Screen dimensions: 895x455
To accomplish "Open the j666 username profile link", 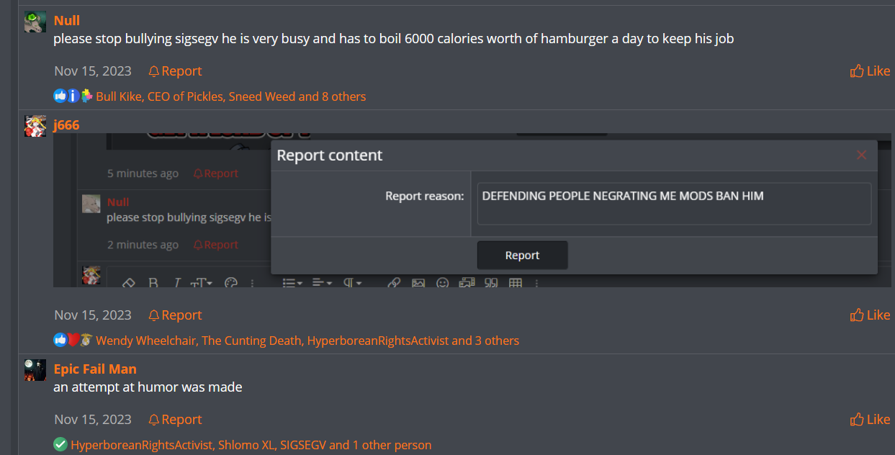I will coord(66,125).
